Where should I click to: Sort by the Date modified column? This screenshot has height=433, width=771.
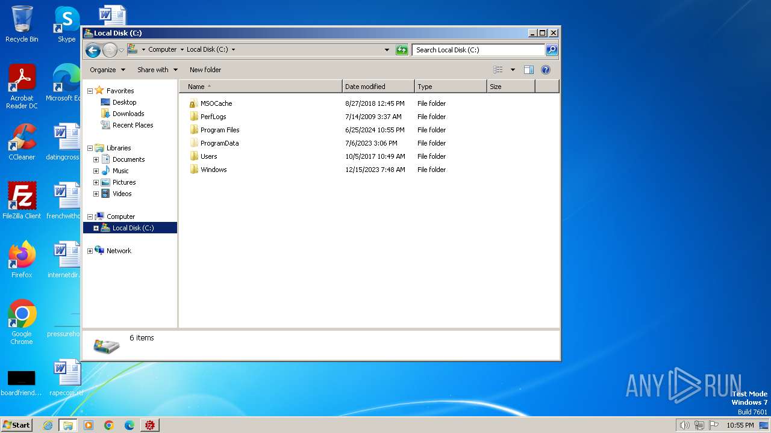[x=378, y=87]
